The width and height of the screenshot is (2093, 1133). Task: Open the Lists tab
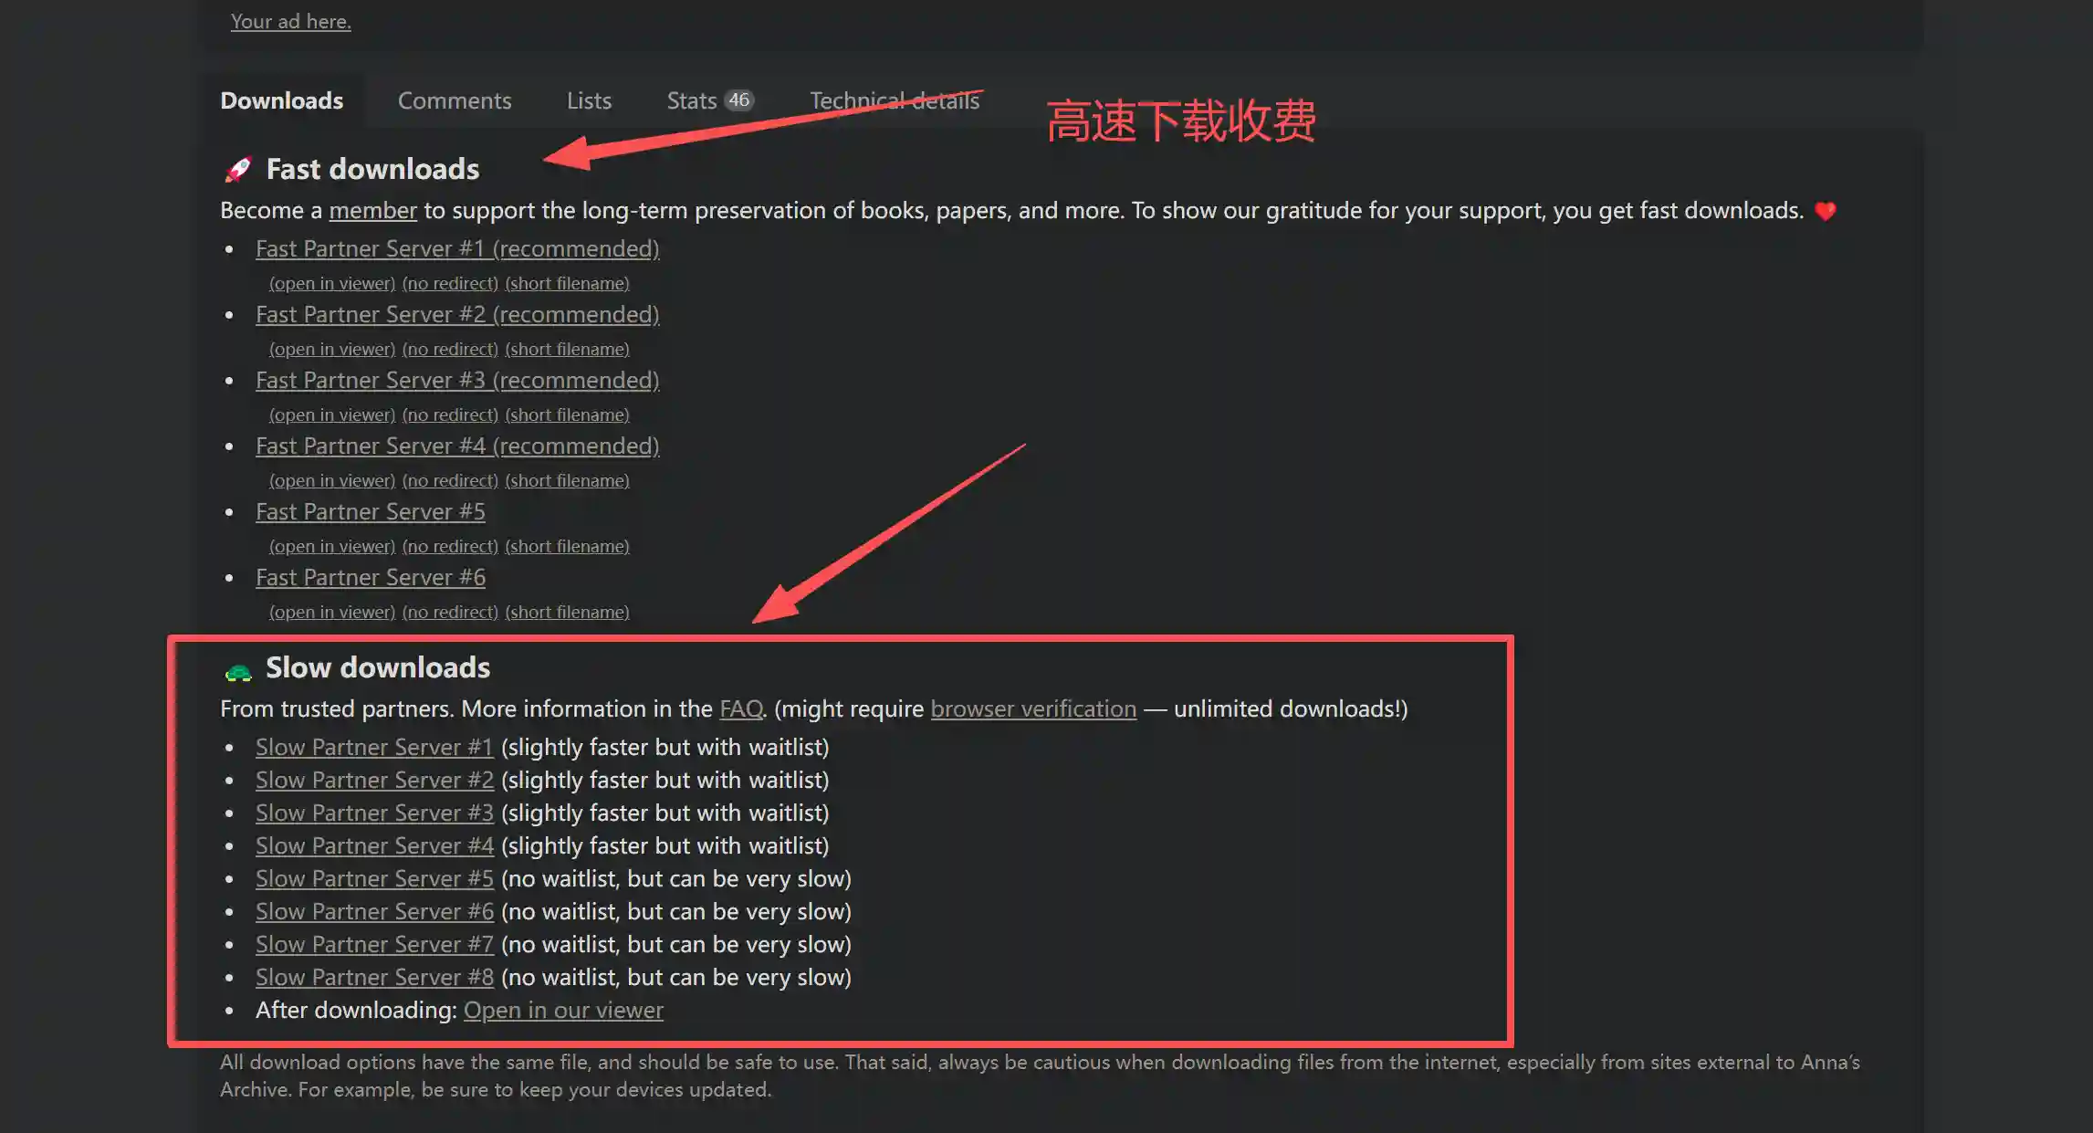pyautogui.click(x=589, y=100)
